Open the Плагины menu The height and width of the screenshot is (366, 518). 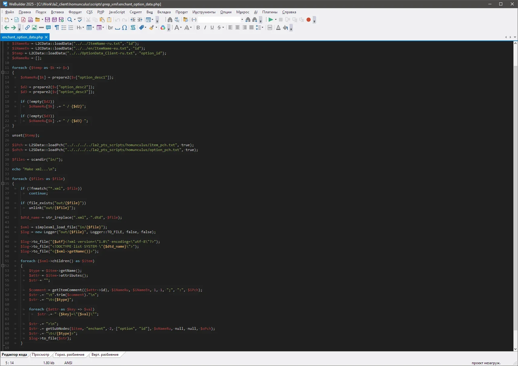[270, 12]
